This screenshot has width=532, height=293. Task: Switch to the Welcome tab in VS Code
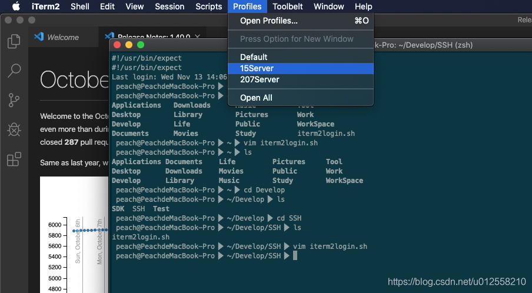click(64, 37)
